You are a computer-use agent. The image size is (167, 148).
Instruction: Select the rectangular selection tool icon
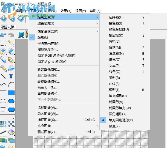[x=3, y=43]
